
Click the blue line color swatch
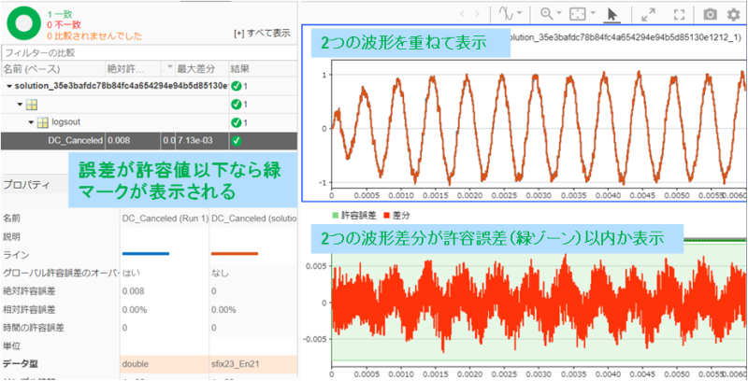click(146, 253)
